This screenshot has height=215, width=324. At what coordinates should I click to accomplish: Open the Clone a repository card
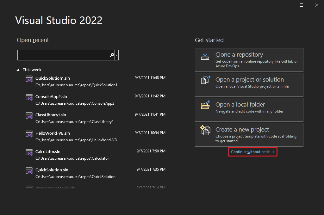coord(249,60)
